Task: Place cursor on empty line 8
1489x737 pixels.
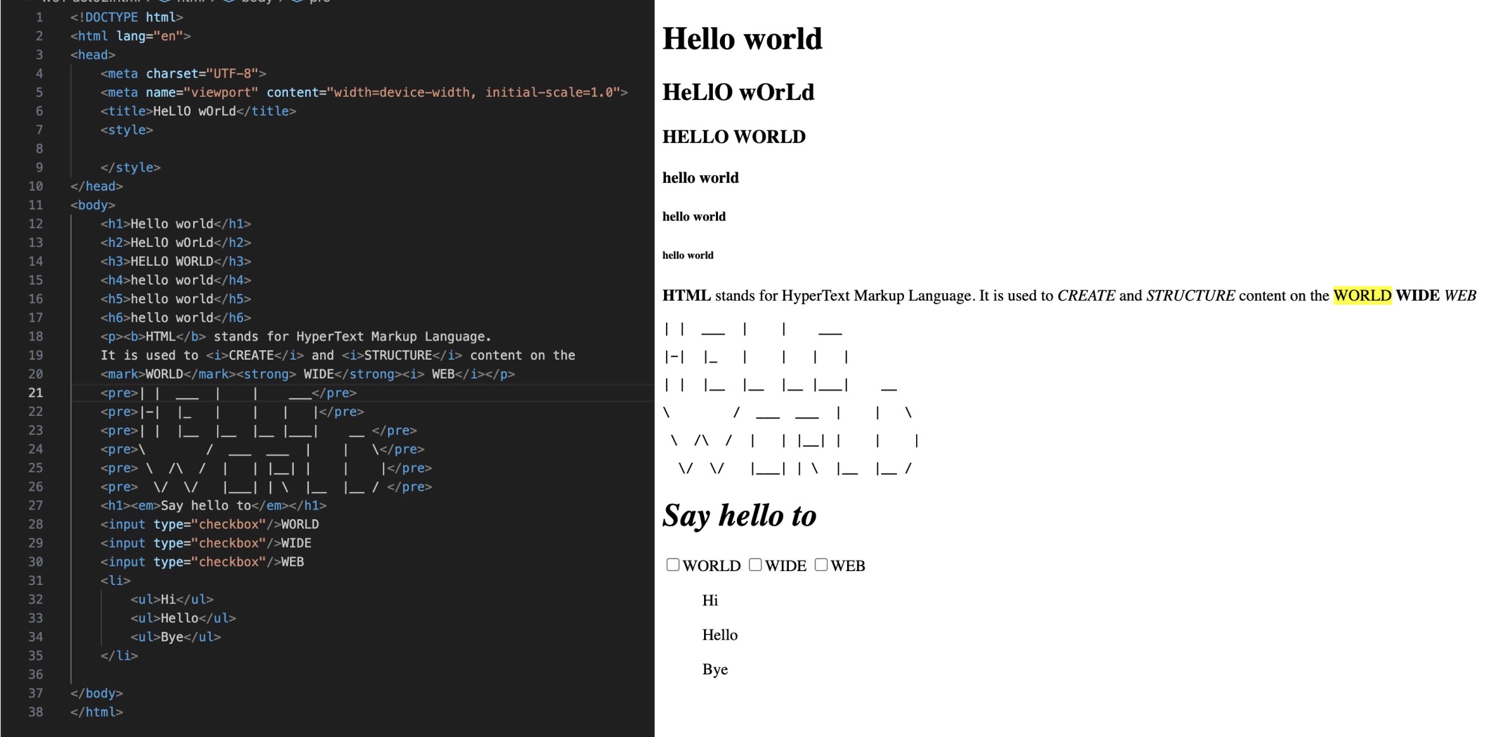Action: pyautogui.click(x=253, y=149)
